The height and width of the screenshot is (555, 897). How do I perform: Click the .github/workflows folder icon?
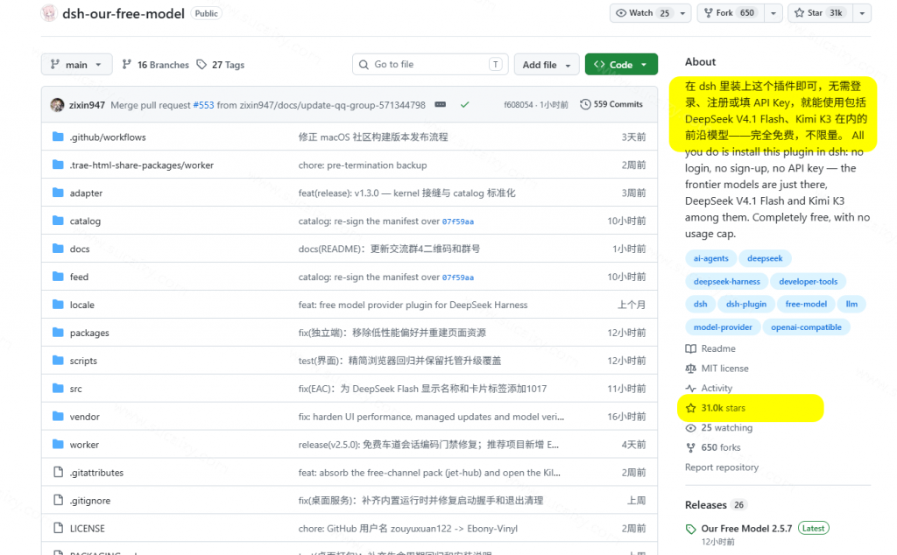point(58,137)
